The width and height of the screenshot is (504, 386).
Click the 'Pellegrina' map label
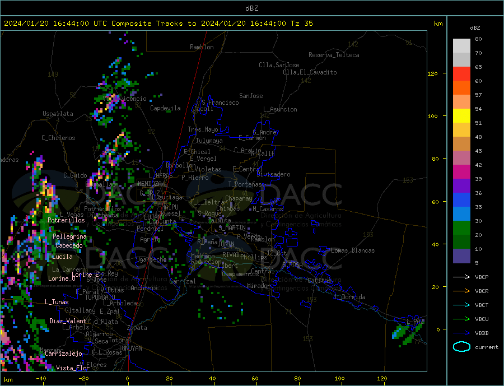tap(69, 236)
